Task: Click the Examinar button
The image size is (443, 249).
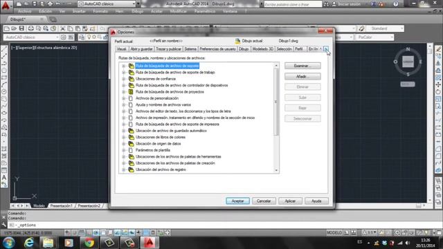Action: (302, 66)
